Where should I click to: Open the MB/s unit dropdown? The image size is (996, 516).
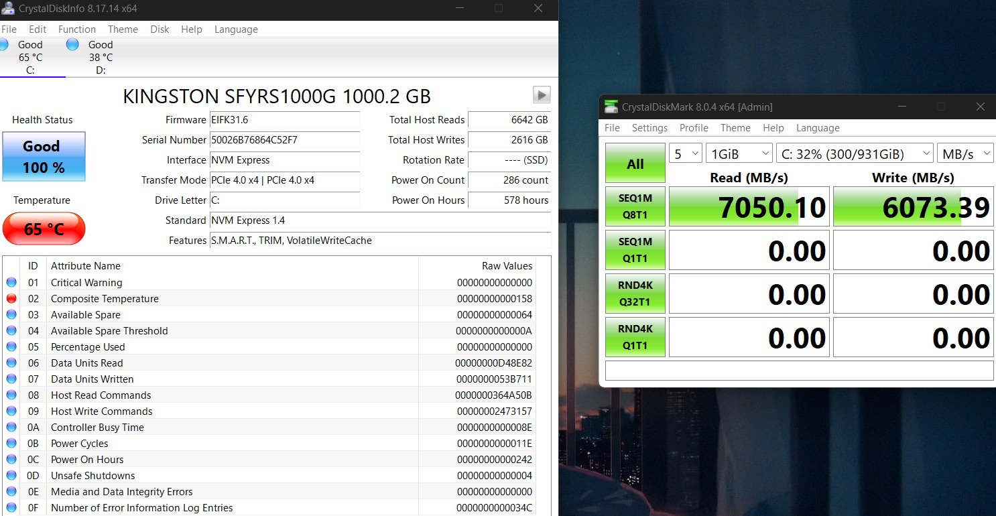[x=965, y=153]
